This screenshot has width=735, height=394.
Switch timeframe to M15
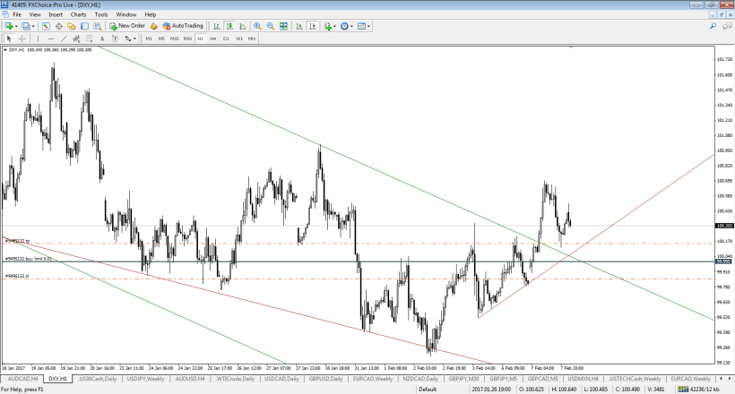pyautogui.click(x=175, y=39)
